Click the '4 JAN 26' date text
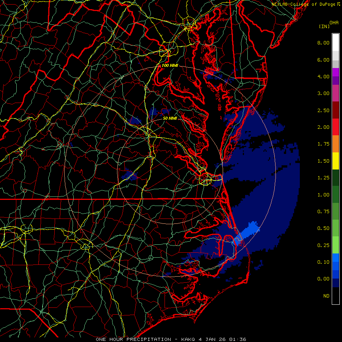The width and height of the screenshot is (342, 342). (212, 339)
